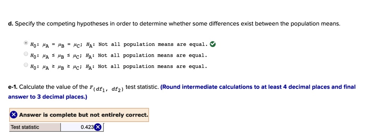Click the bold blue "Round intermediate calculations" instruction
This screenshot has width=382, height=137.
258,87
